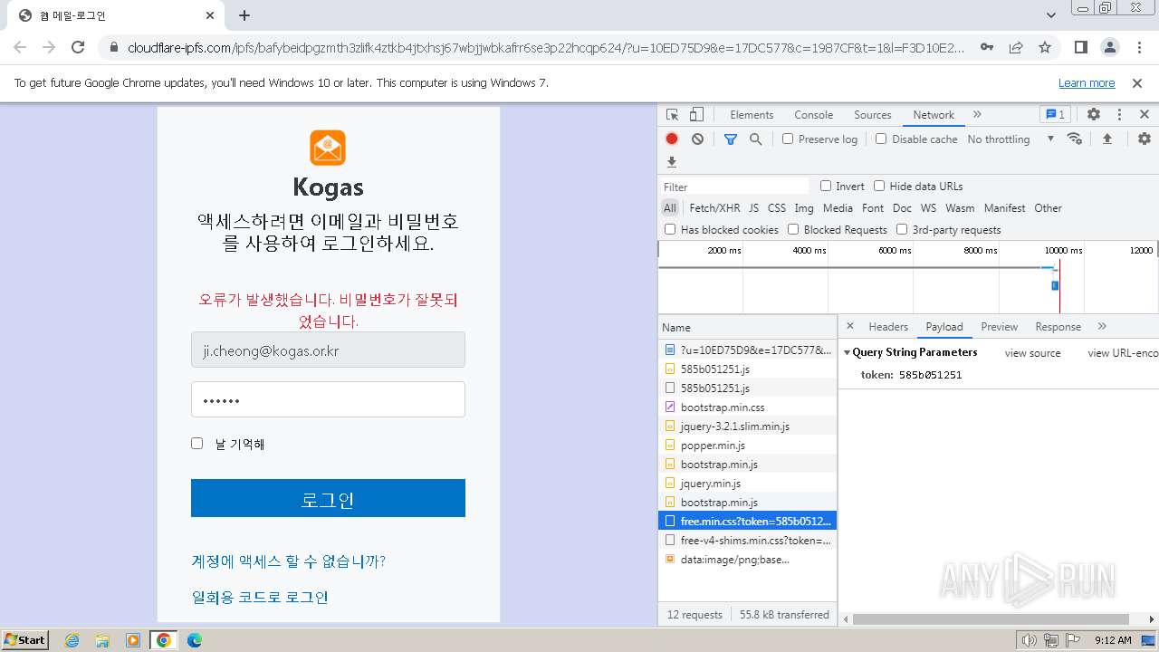Open the Chrome profile avatar

click(1110, 47)
